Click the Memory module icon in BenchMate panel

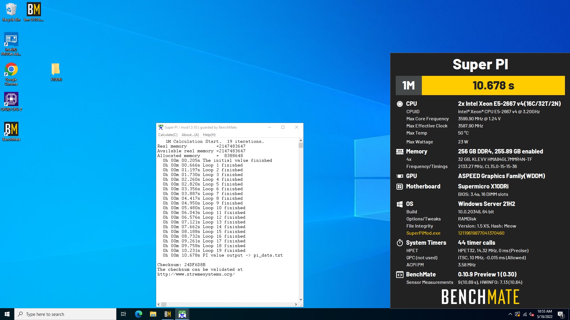tap(400, 151)
